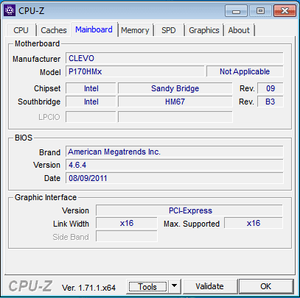Click the chipset vendor Intel field
Screen dimensions: 300x298
(91, 88)
